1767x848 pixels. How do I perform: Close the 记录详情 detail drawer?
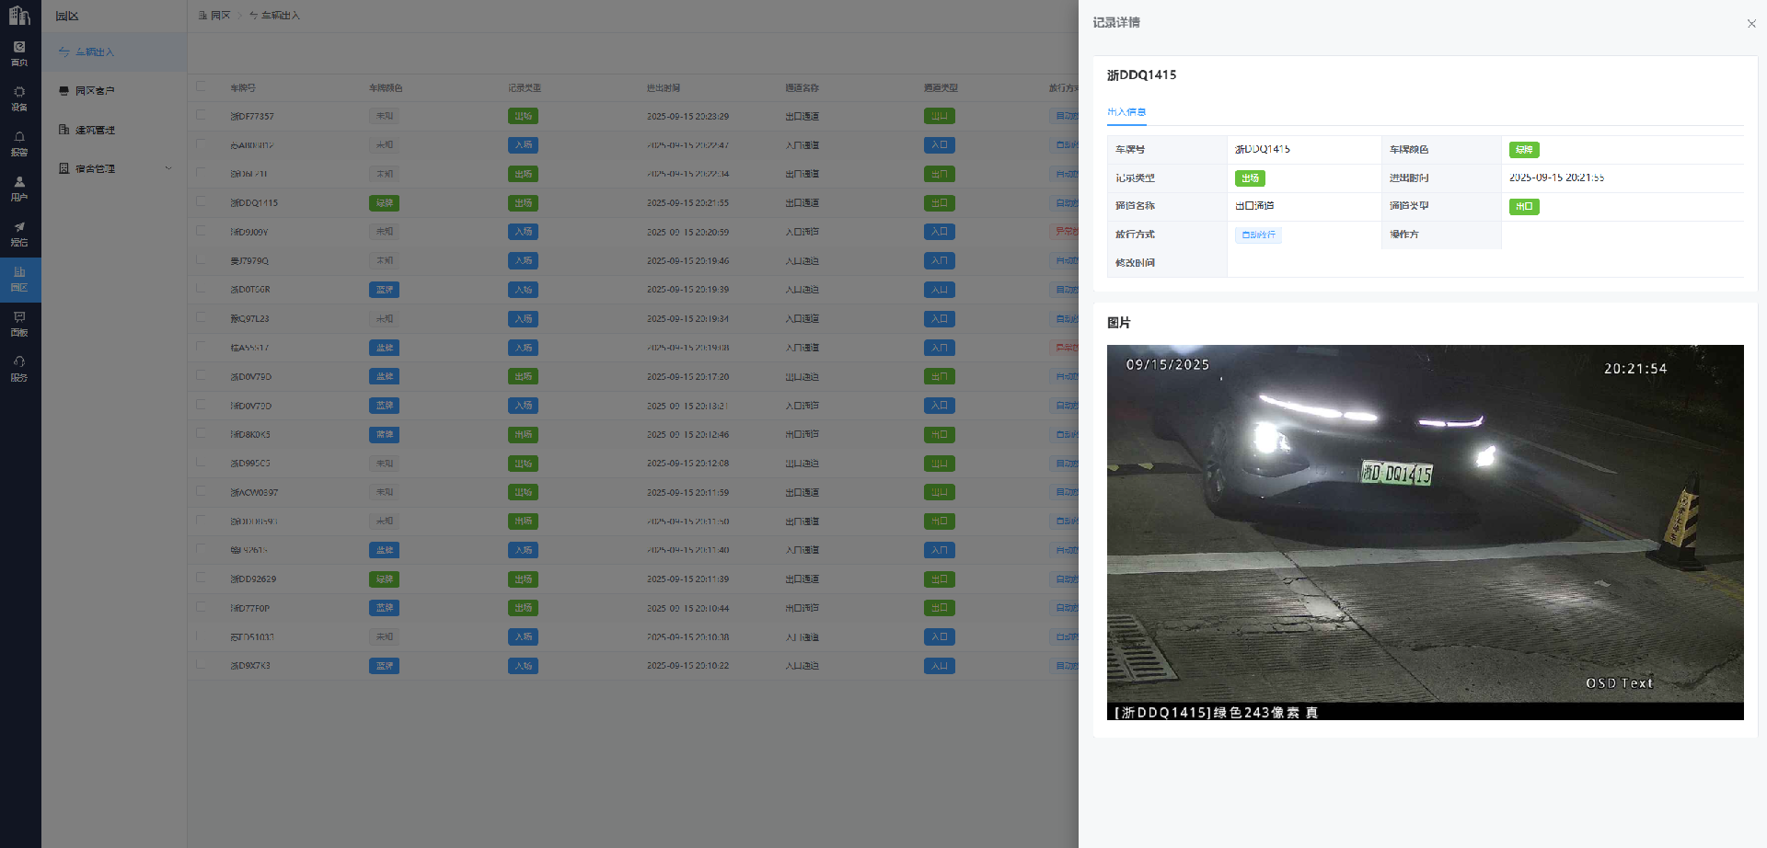1750,24
